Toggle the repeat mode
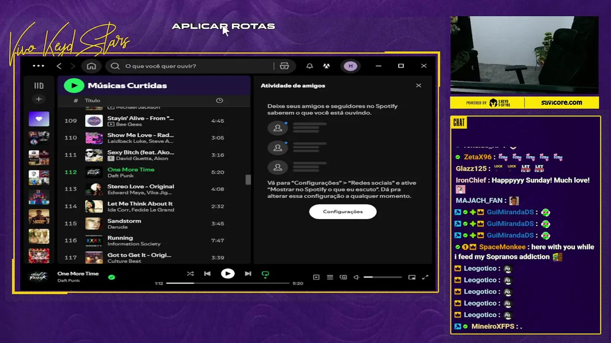 tap(265, 274)
